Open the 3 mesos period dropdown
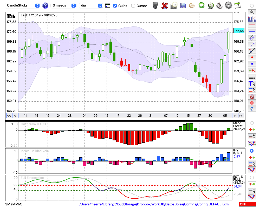This screenshot has height=208, width=260. click(64, 5)
